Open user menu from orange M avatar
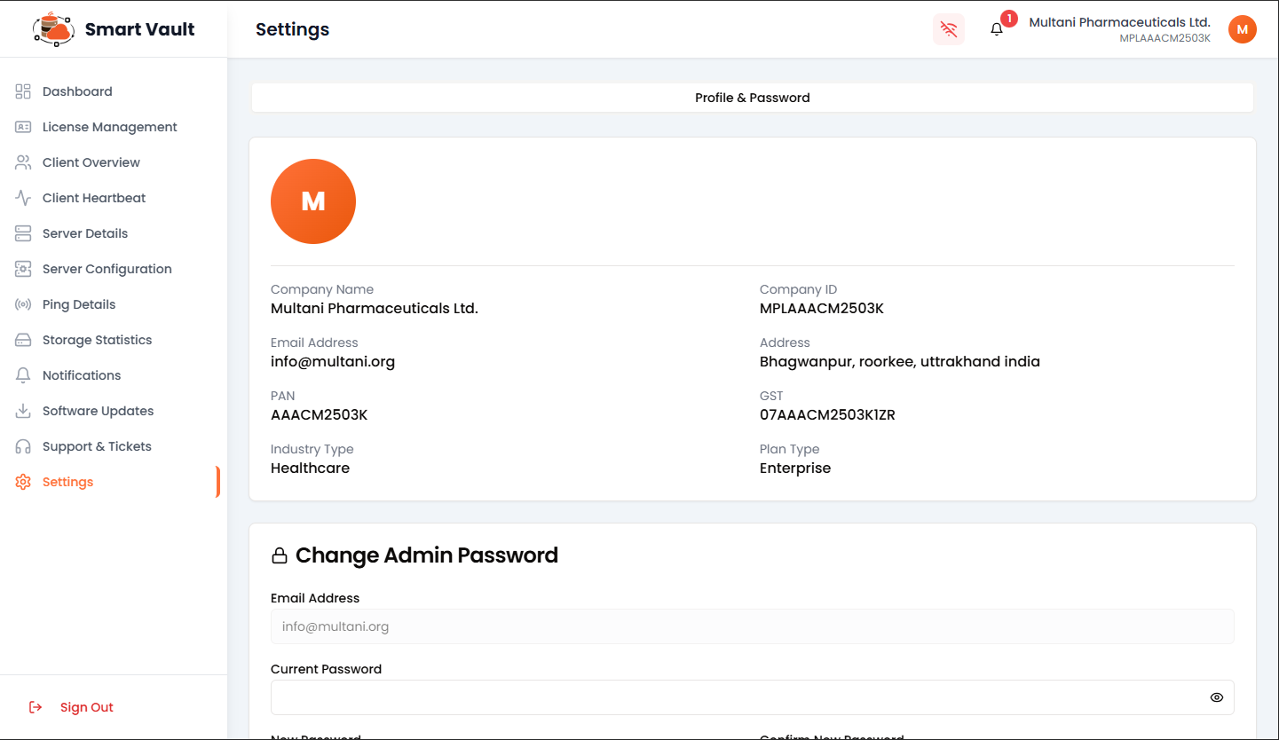1279x740 pixels. click(x=1242, y=29)
